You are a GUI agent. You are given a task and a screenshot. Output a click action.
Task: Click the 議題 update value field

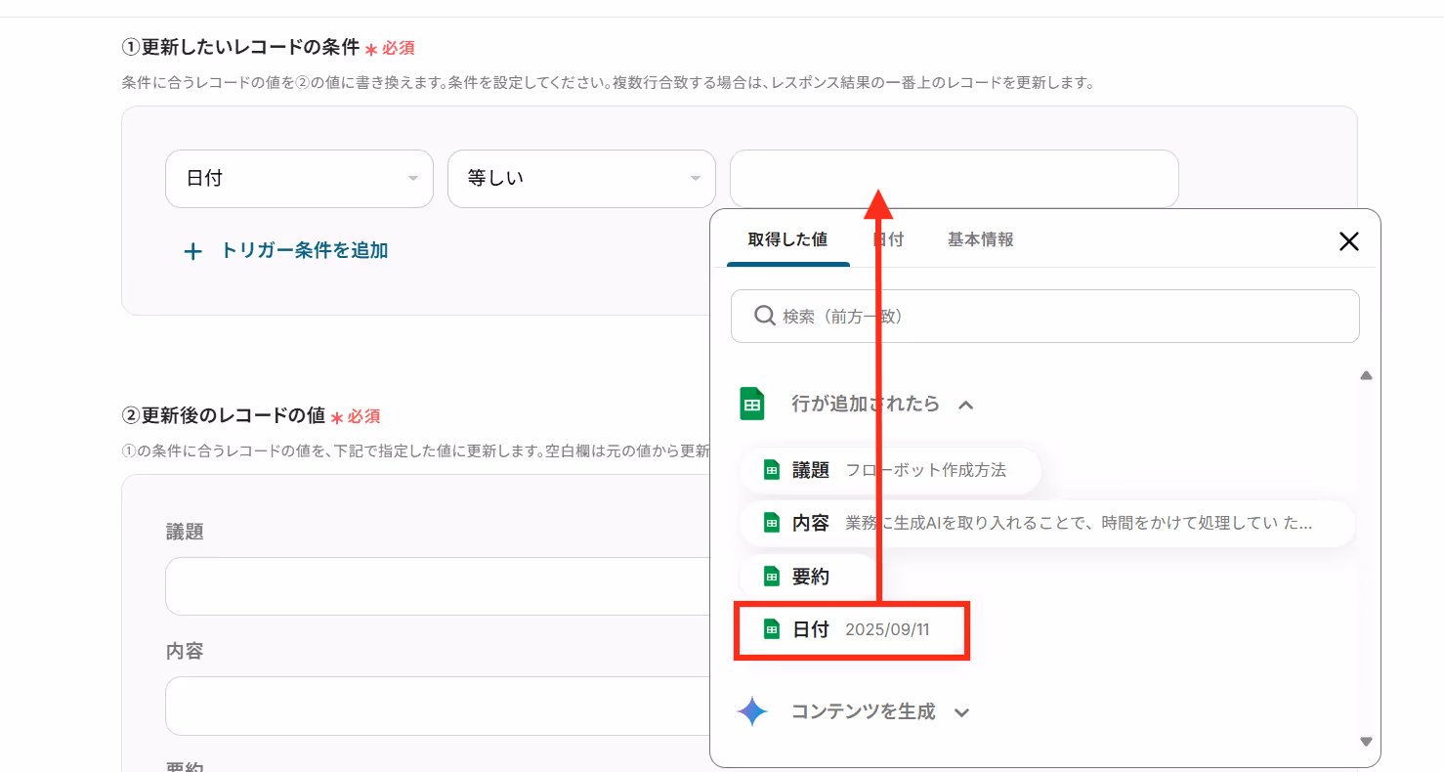[438, 586]
